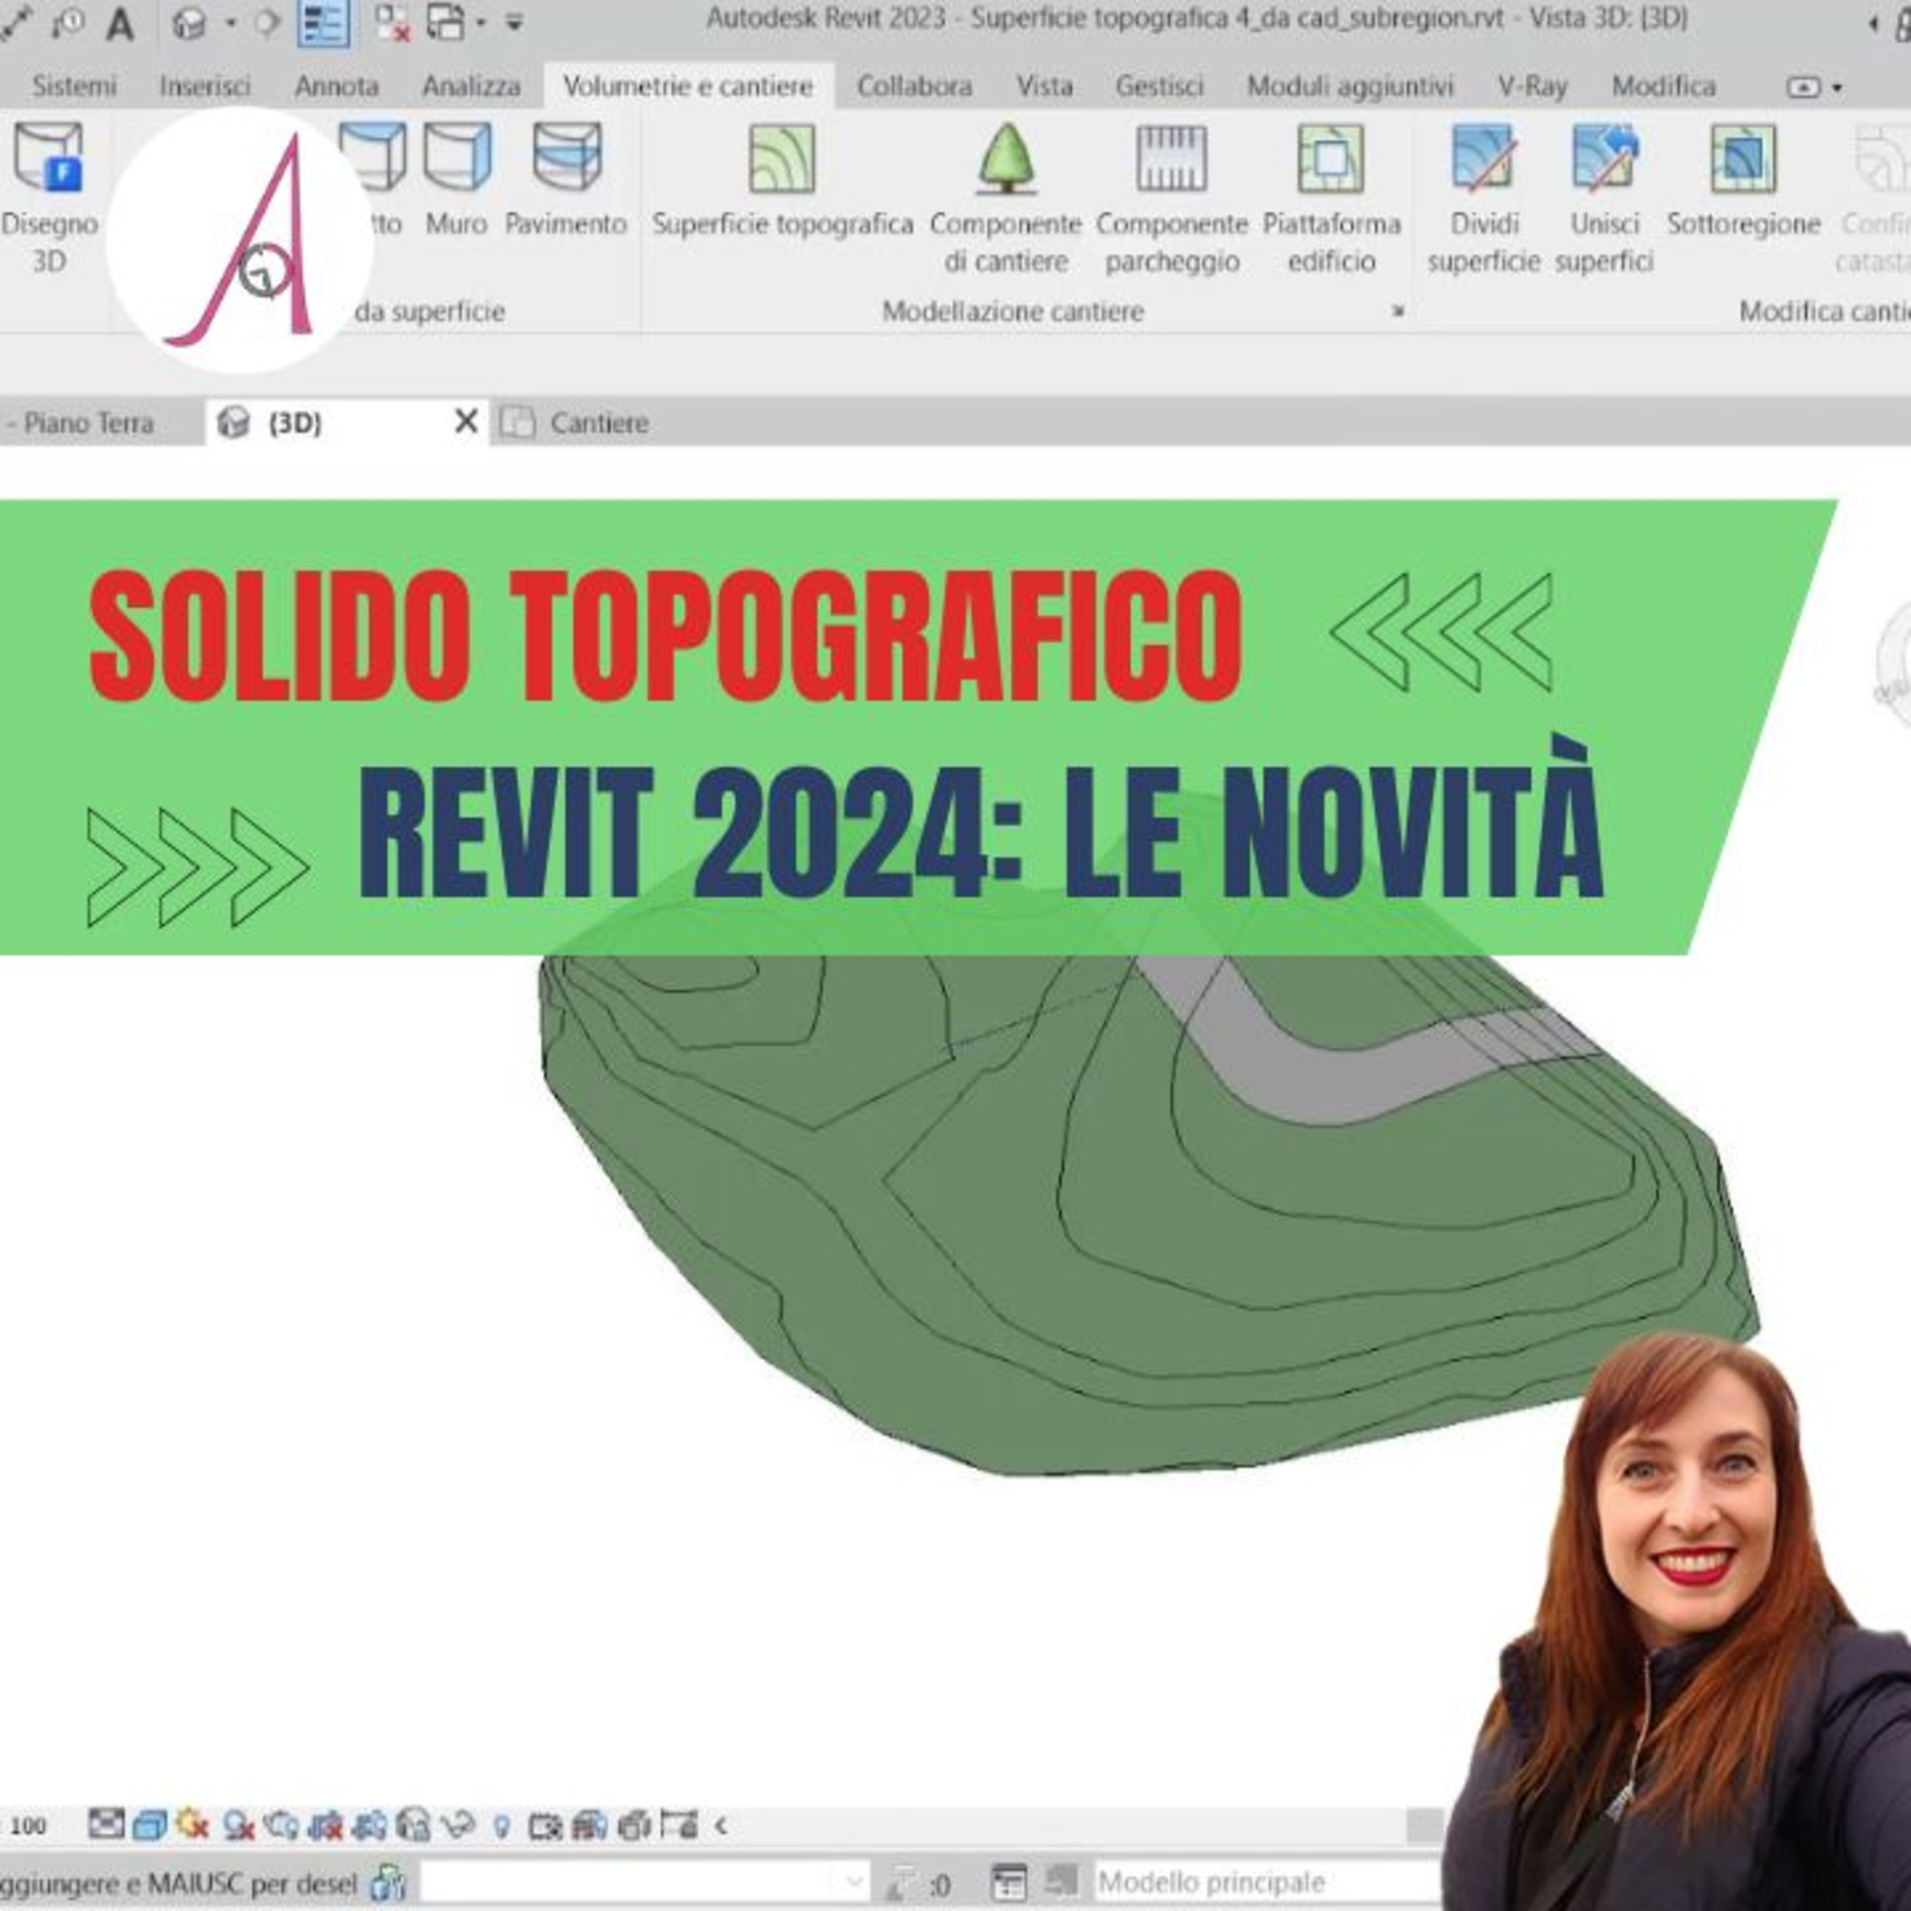
Task: Open the Gestisci ribbon tab
Action: coord(1159,86)
